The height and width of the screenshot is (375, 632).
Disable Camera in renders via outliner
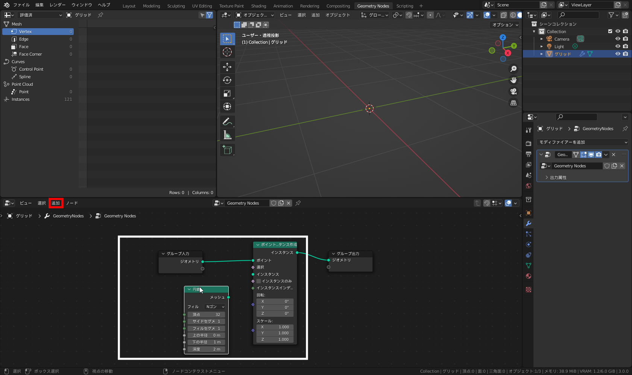[x=625, y=39]
